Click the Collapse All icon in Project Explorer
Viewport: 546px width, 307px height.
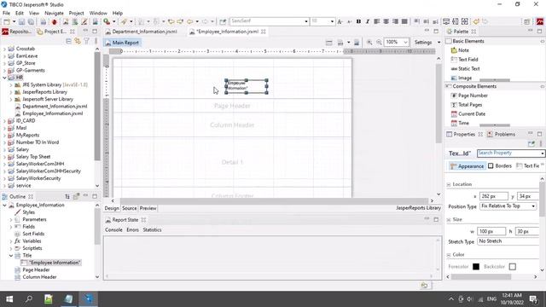pyautogui.click(x=68, y=41)
